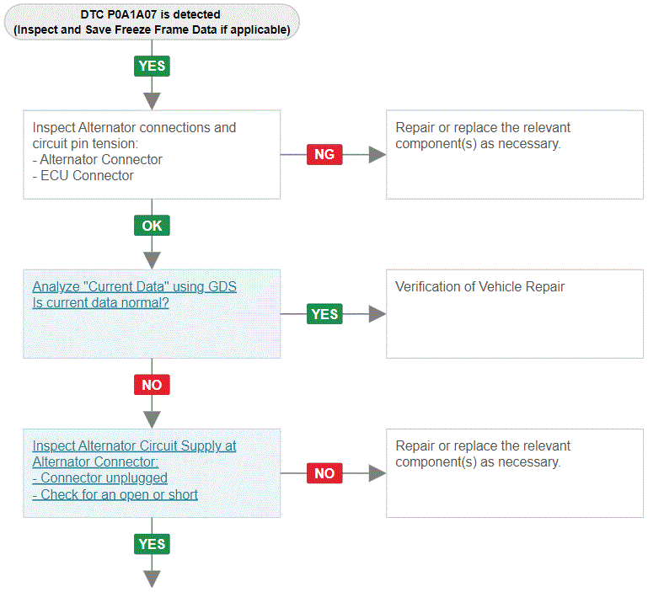Click the red NG badge beside Alternator inspection
This screenshot has height=592, width=648.
coord(324,154)
